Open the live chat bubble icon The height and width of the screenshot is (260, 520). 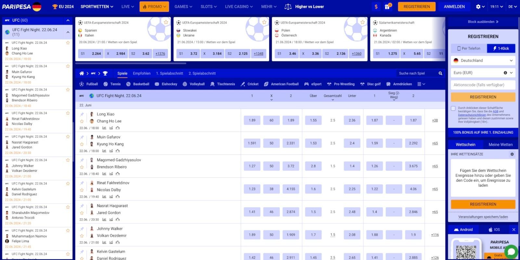(511, 251)
